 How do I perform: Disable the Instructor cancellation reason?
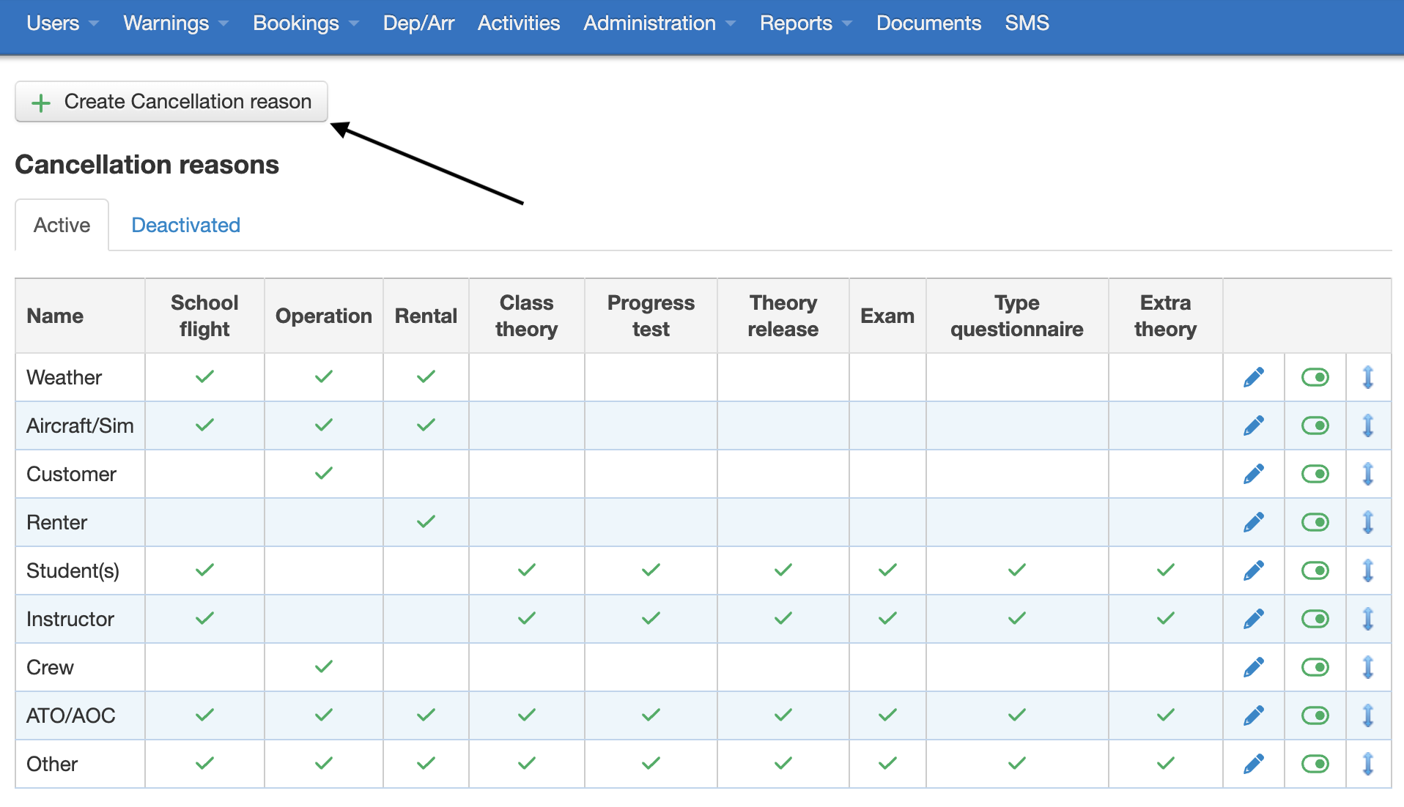(1315, 619)
